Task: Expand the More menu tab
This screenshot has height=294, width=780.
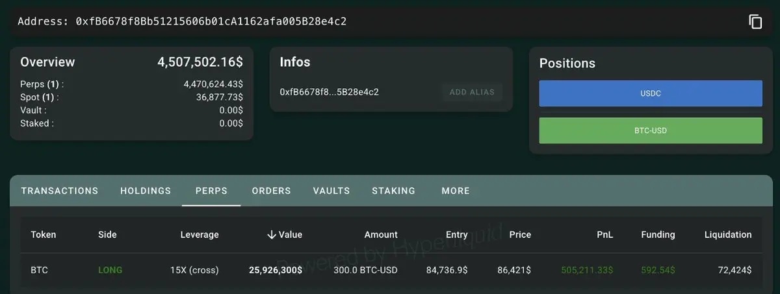Action: coord(455,191)
